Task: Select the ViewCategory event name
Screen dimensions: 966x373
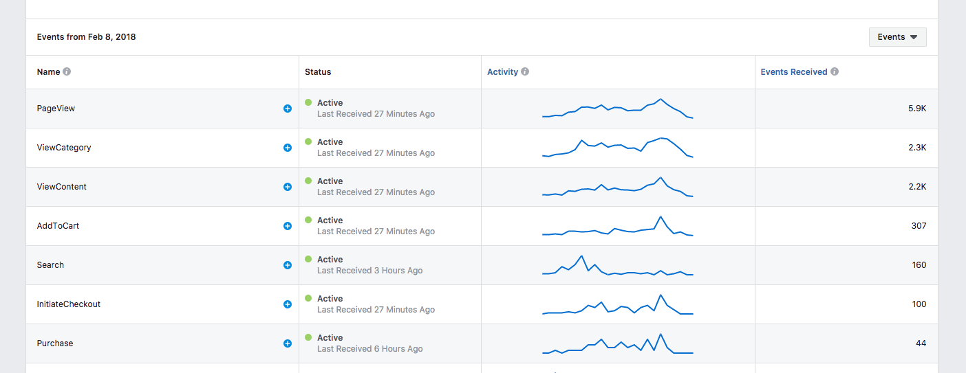Action: pyautogui.click(x=64, y=148)
